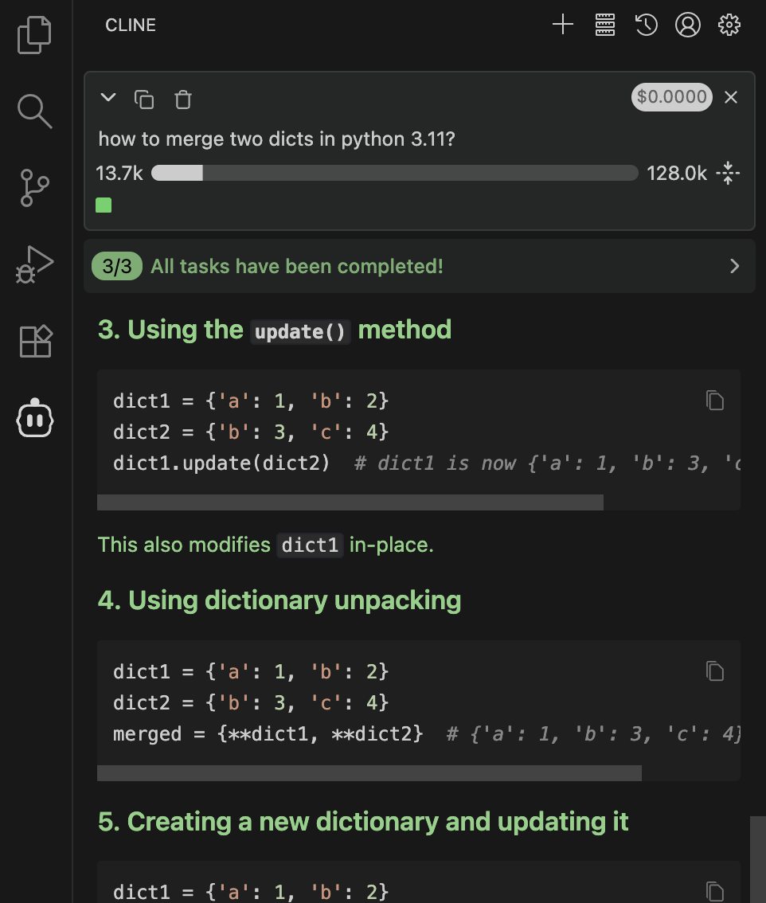This screenshot has width=766, height=903.
Task: Start a new Cline task with plus
Action: pos(563,25)
